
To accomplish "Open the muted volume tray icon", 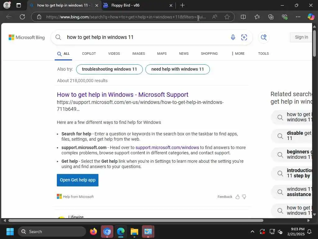I will (280, 232).
